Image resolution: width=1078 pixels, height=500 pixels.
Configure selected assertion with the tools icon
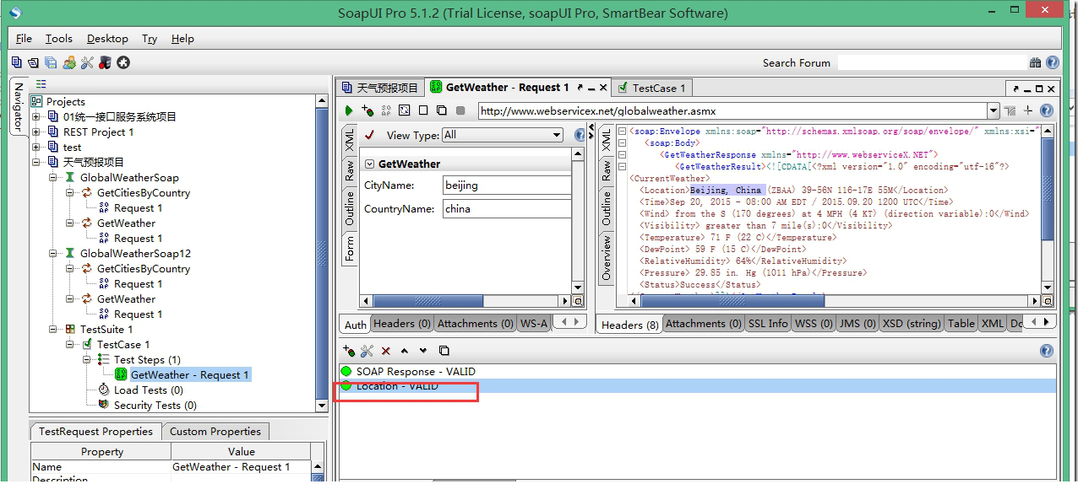click(x=367, y=351)
